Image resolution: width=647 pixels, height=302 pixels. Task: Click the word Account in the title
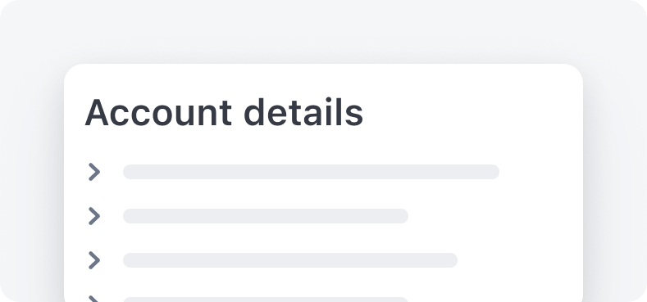(x=158, y=112)
